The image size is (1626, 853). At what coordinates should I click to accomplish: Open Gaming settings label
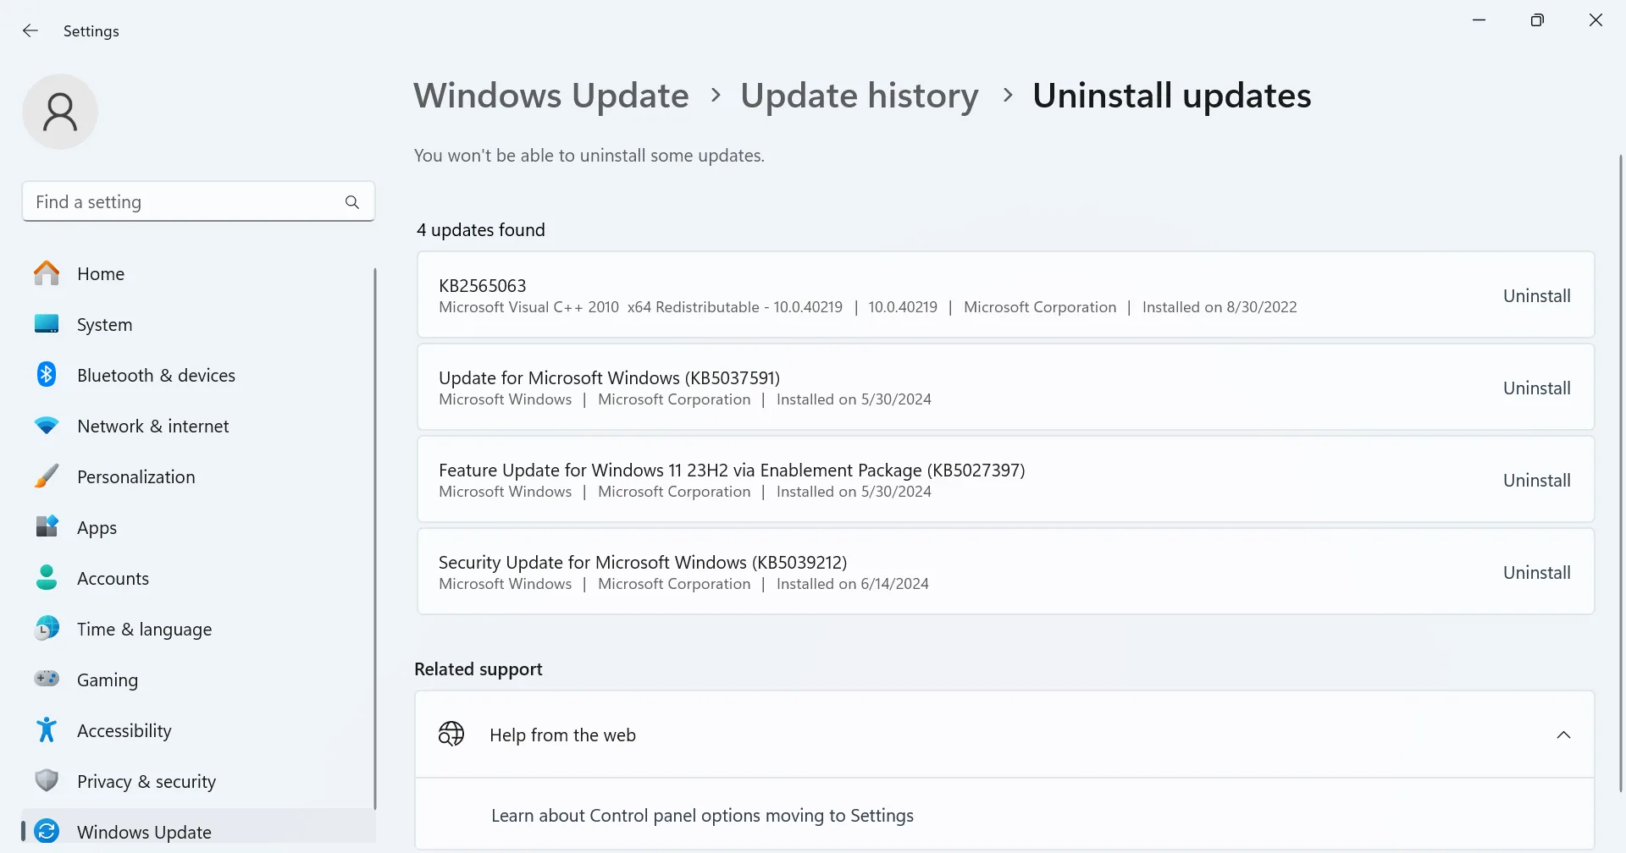[x=108, y=680]
